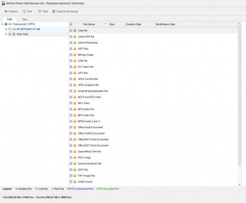
Task: Click the Kingsoft Spreadsheets File folder icon
Action: click(x=75, y=91)
